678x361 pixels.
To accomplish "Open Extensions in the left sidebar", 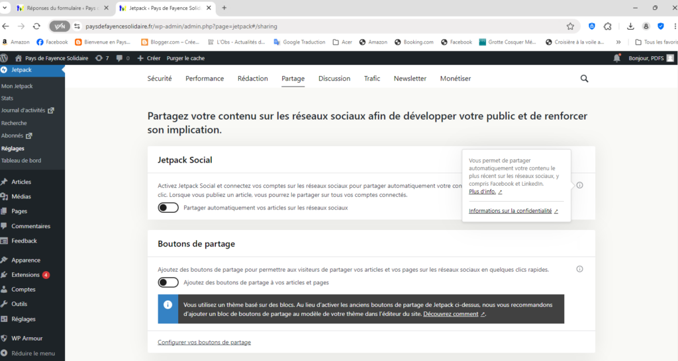I will pyautogui.click(x=25, y=274).
